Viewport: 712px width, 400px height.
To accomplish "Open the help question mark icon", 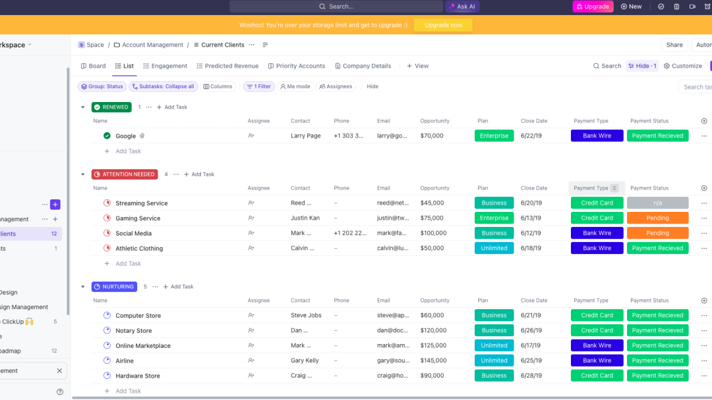I will tap(60, 391).
